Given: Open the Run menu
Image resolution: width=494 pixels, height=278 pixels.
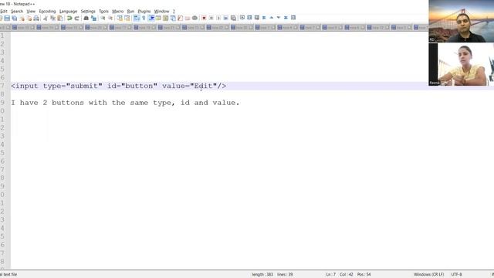Looking at the screenshot, I should tap(130, 11).
